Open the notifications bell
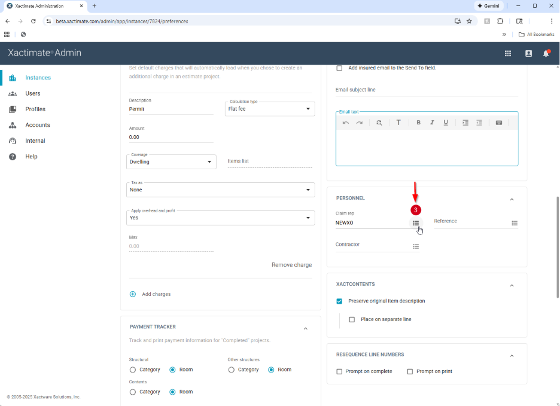This screenshot has width=560, height=406. point(546,53)
